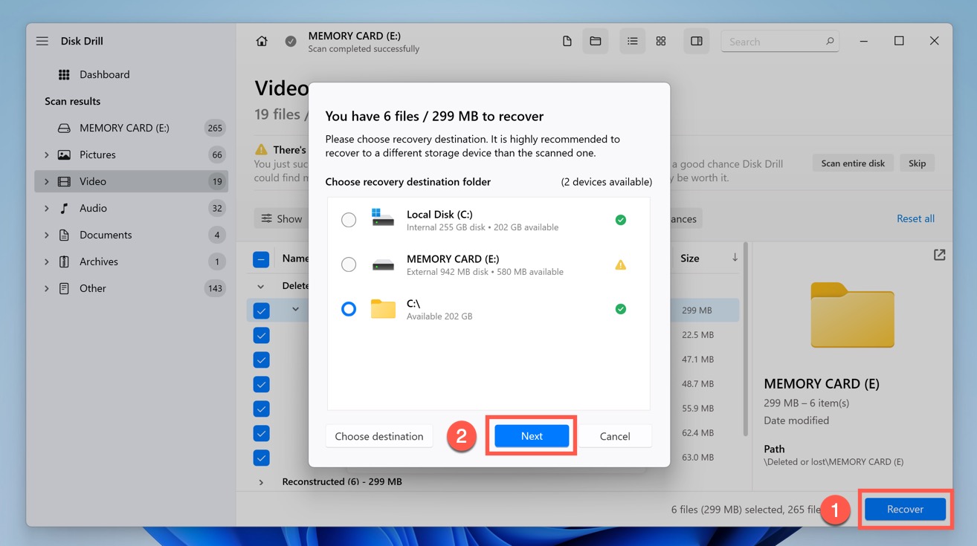Open the hamburger menu in Disk Drill
The image size is (977, 546).
click(42, 41)
